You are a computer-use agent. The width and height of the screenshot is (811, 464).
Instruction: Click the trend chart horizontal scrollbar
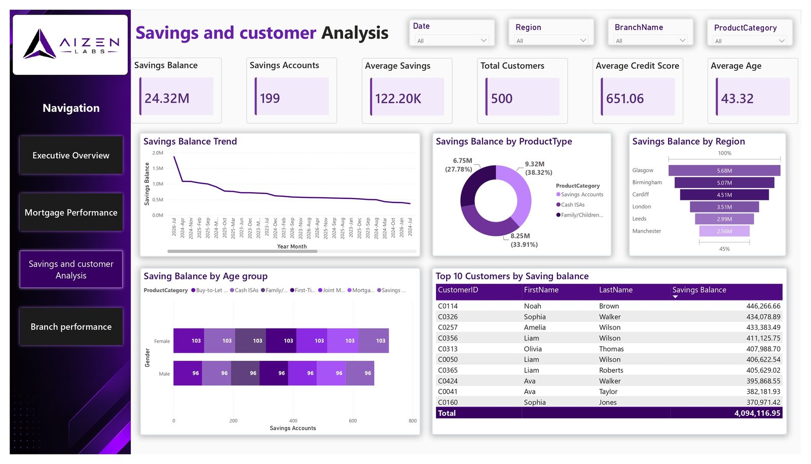[x=242, y=251]
